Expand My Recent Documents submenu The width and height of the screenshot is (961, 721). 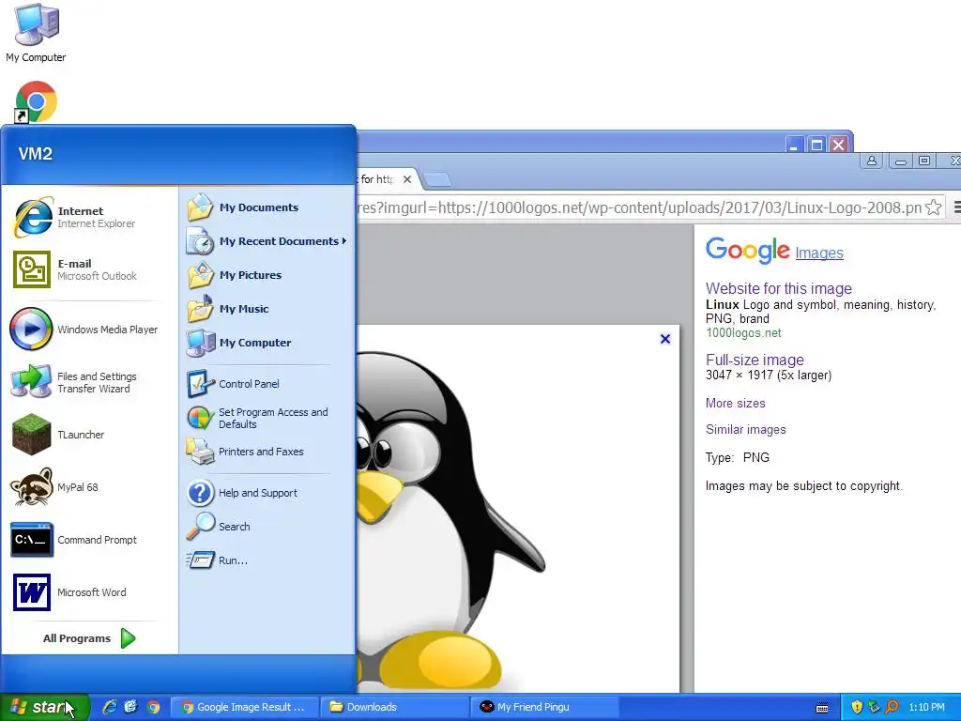tap(267, 241)
